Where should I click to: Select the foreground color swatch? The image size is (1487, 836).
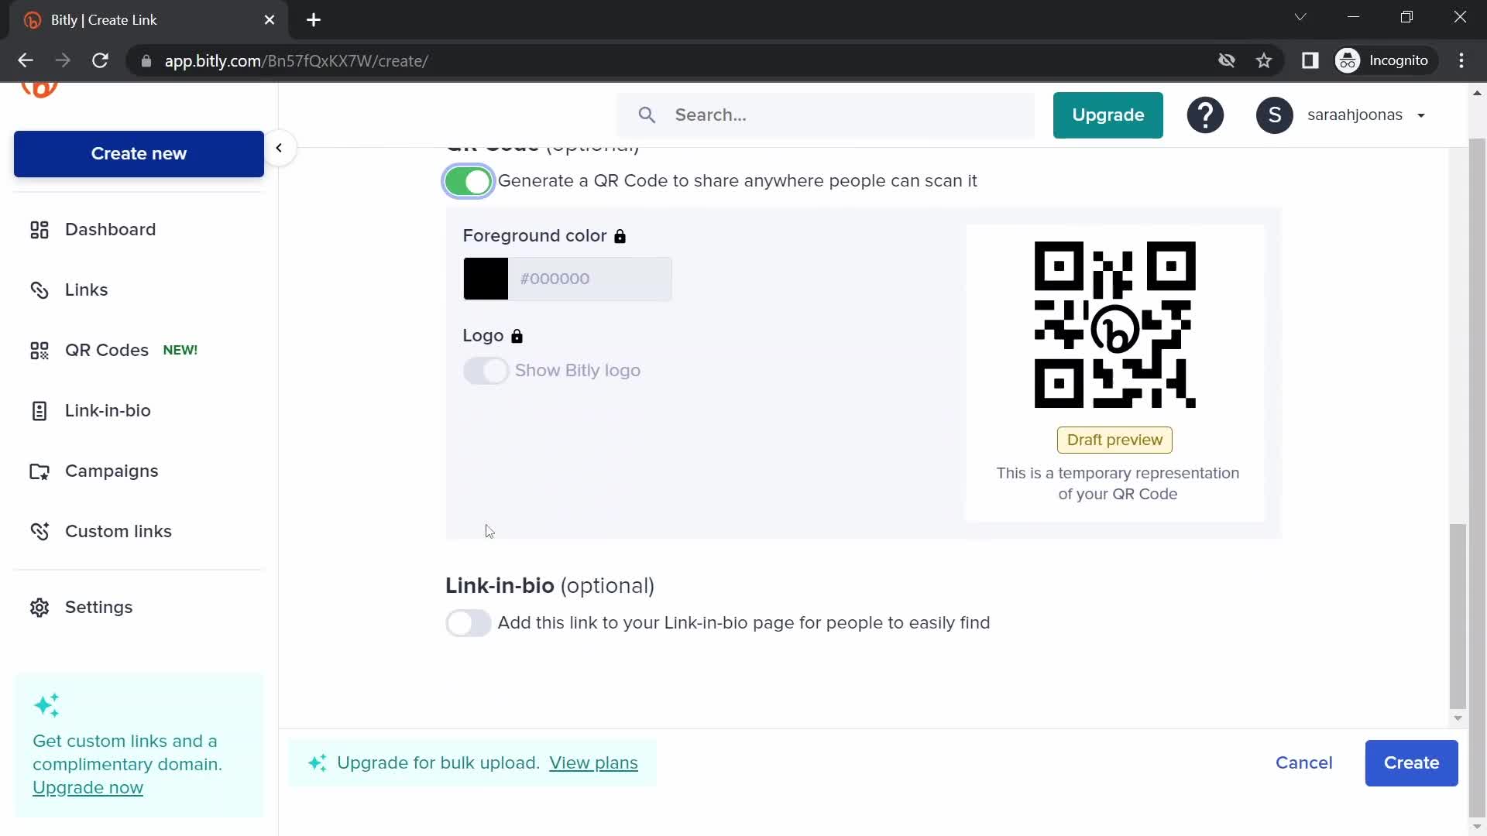485,279
